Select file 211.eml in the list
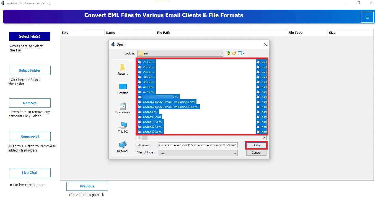Screen dimensions: 378x201 (x=146, y=62)
